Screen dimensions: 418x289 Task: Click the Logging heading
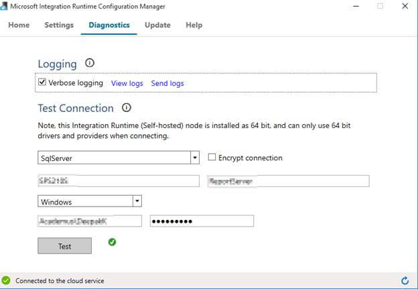pos(58,64)
